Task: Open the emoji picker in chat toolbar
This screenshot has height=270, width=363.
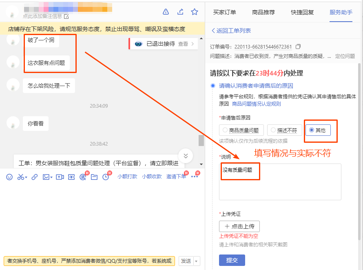Action: [x=9, y=177]
